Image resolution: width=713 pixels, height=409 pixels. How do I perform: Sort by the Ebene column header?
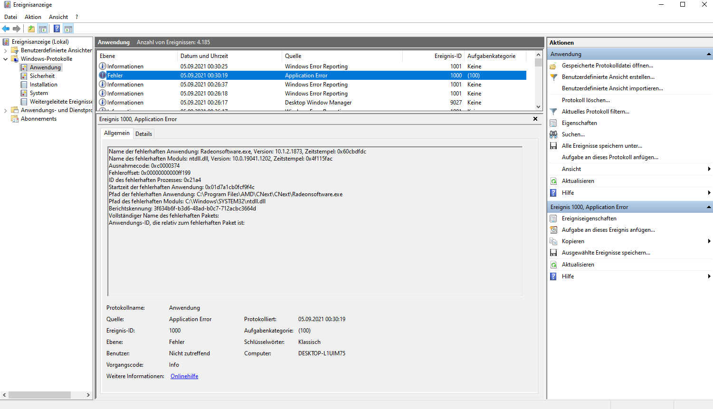137,56
